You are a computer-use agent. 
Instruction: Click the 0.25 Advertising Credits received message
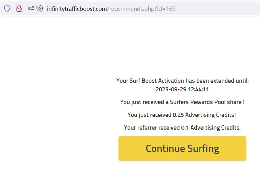tap(182, 115)
